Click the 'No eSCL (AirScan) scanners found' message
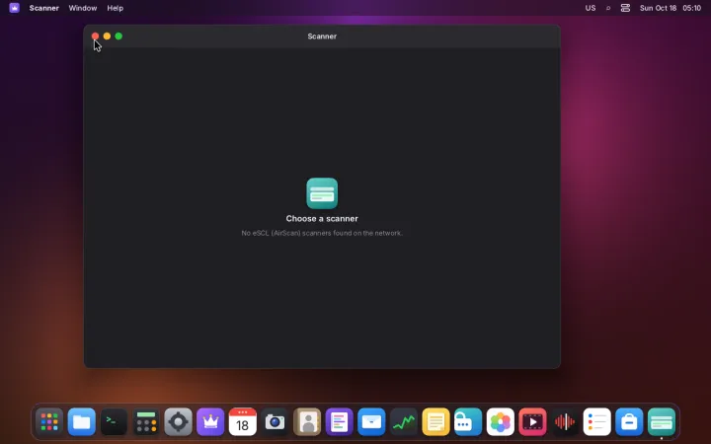 tap(322, 233)
